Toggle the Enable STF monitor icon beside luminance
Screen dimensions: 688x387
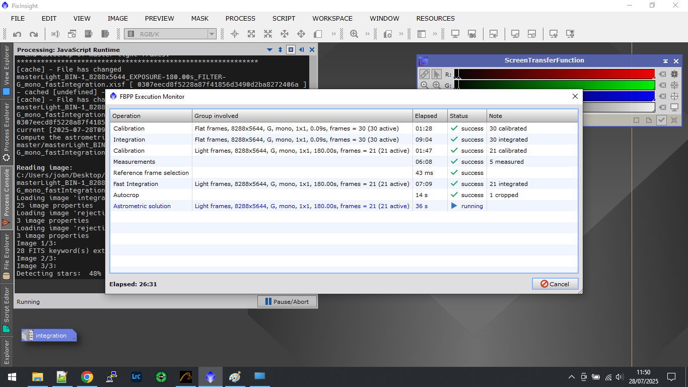(674, 107)
